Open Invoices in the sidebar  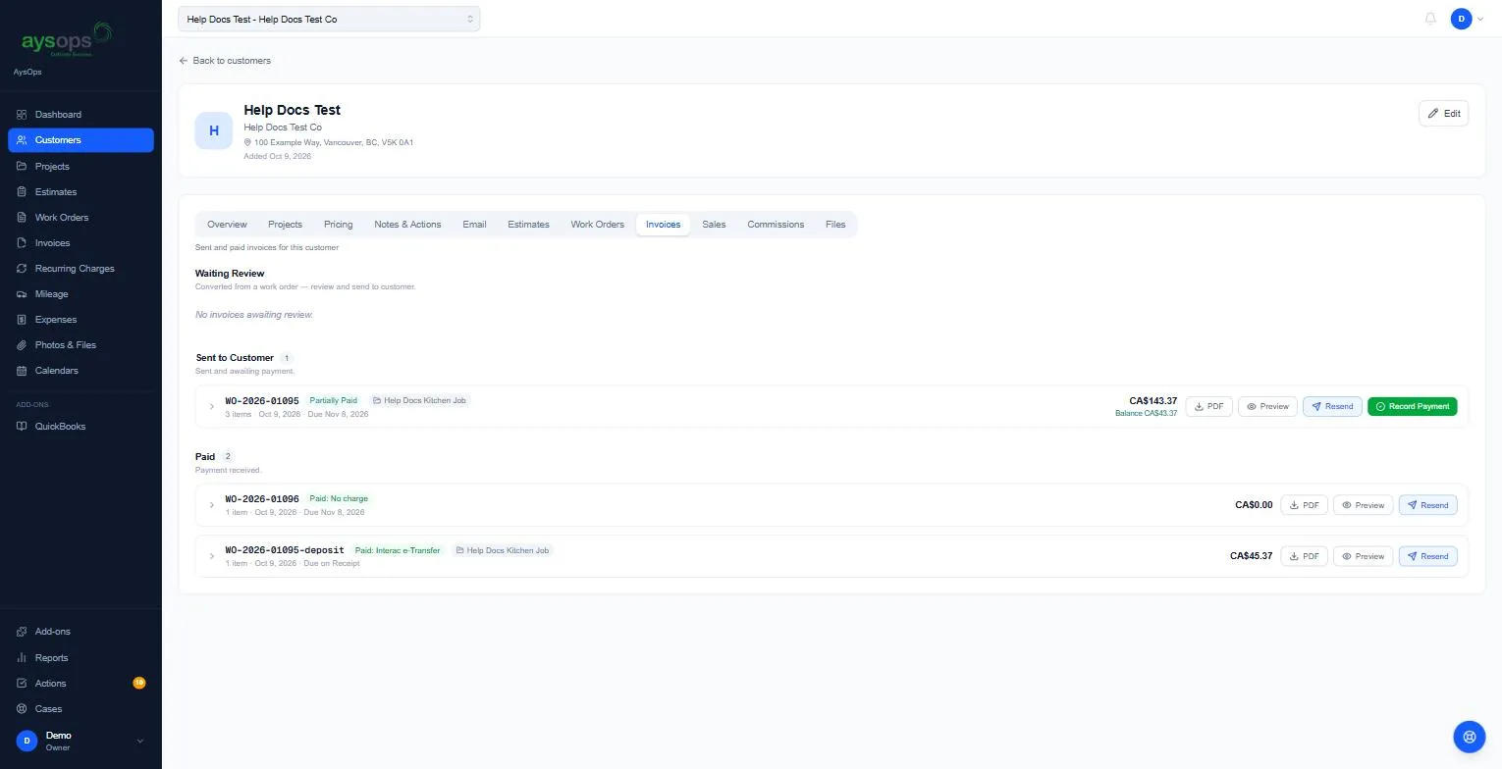[80, 243]
